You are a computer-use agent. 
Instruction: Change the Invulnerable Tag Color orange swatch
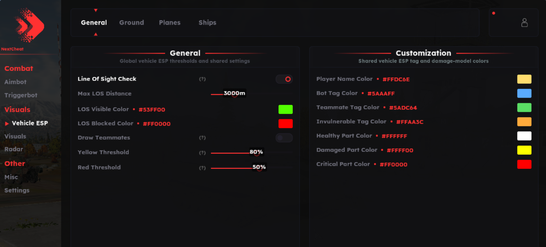[x=524, y=122]
